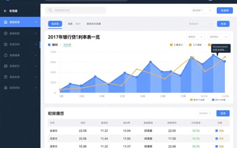Toggle the blue legend swatch below the chart
Viewport: 237px width, 148px height.
pos(213,100)
